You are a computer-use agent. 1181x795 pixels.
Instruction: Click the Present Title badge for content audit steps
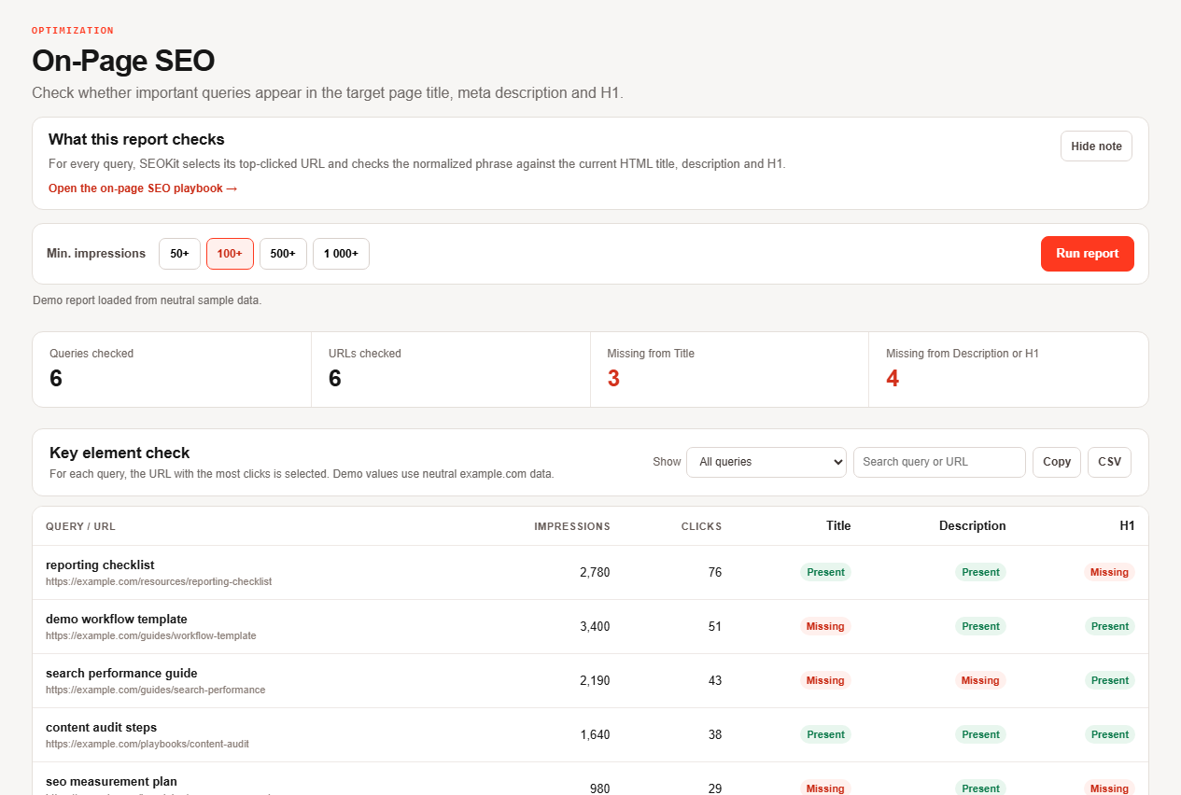click(825, 734)
